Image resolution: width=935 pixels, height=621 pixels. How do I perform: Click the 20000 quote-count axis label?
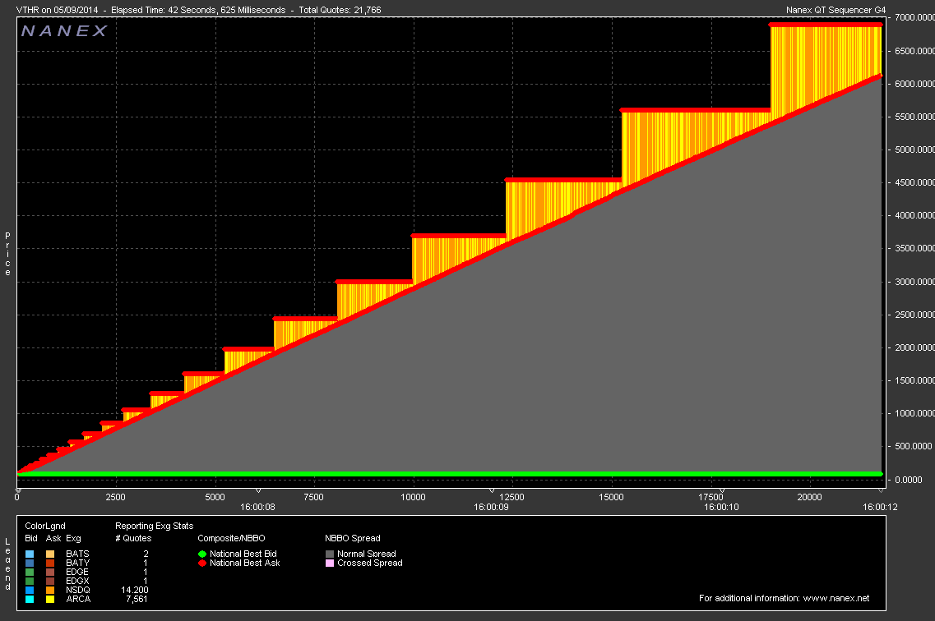(809, 497)
